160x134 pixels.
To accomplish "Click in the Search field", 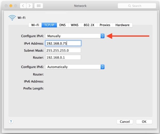I will pos(137,6).
